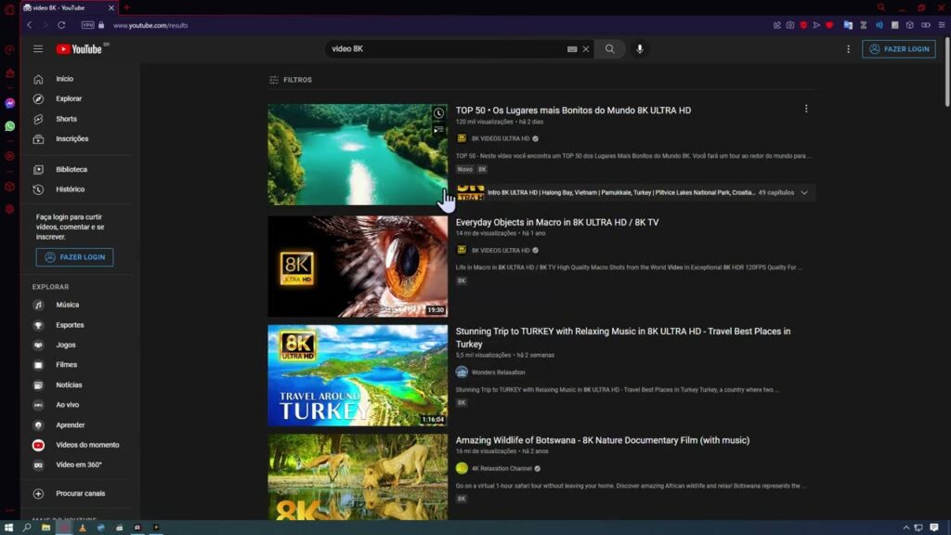951x535 pixels.
Task: Open Stunning Trip to TURKEY video title
Action: coord(623,338)
